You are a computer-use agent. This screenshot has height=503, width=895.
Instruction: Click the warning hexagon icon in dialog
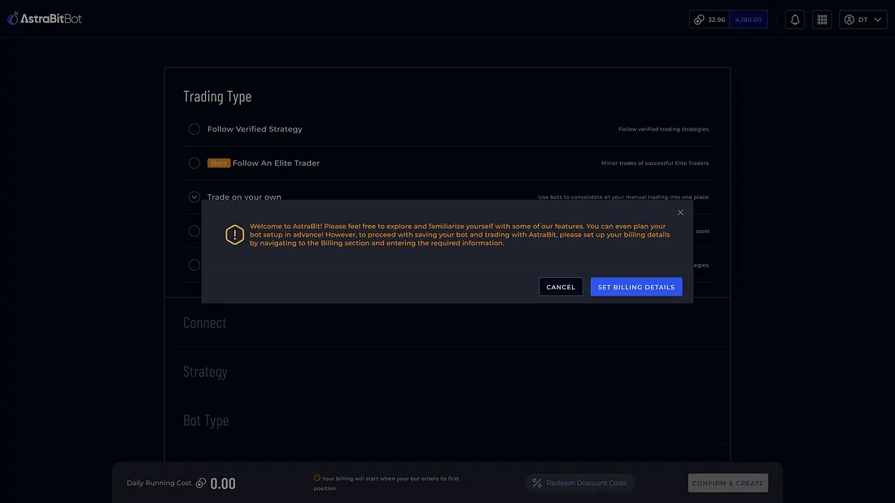point(234,235)
